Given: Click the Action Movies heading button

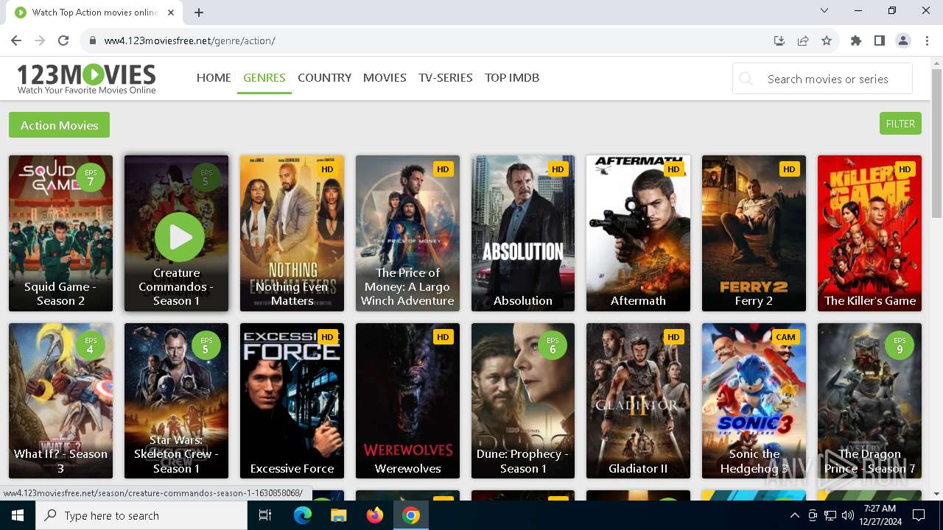Looking at the screenshot, I should point(59,125).
